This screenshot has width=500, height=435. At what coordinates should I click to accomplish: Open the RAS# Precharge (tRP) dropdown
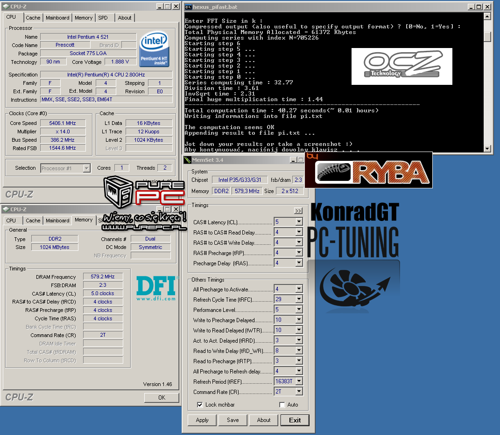point(299,253)
